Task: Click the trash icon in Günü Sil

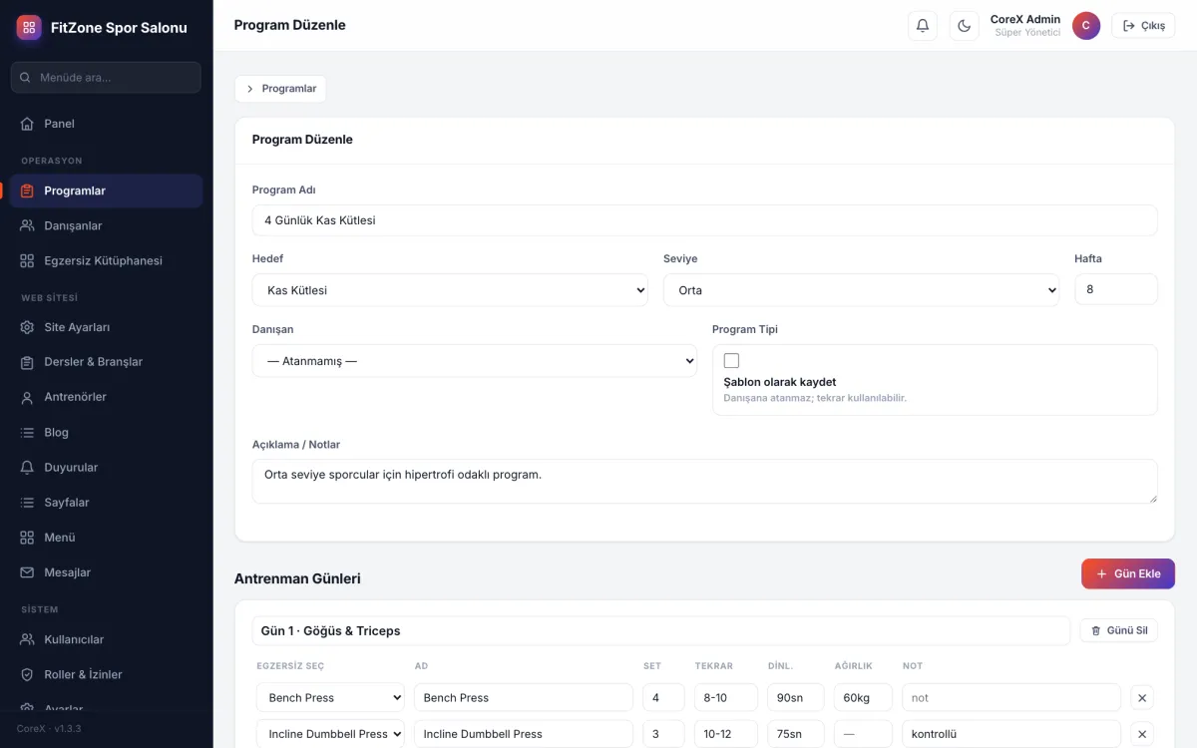Action: (1096, 630)
